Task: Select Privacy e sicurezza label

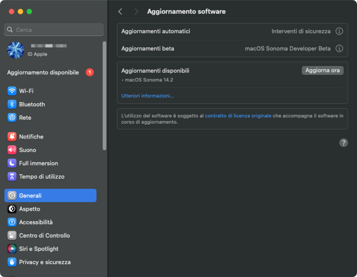Action: (45, 262)
